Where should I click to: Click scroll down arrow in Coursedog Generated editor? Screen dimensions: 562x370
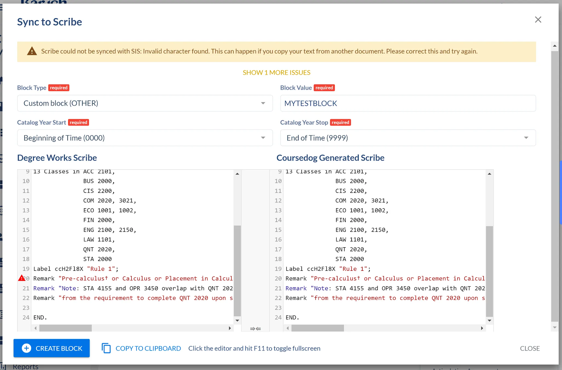(490, 320)
